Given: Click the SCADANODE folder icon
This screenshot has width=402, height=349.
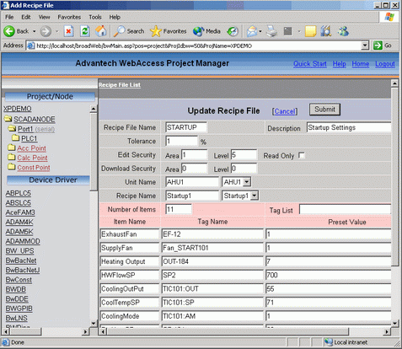Looking at the screenshot, I should 8,119.
